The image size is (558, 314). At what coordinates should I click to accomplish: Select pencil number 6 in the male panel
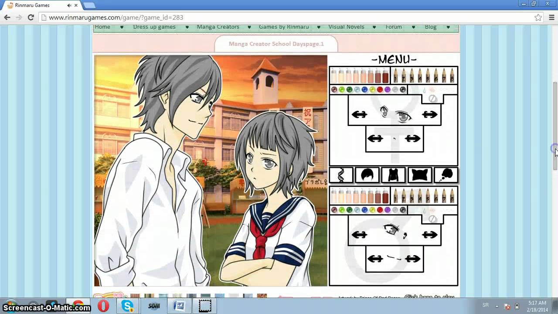[436, 195]
